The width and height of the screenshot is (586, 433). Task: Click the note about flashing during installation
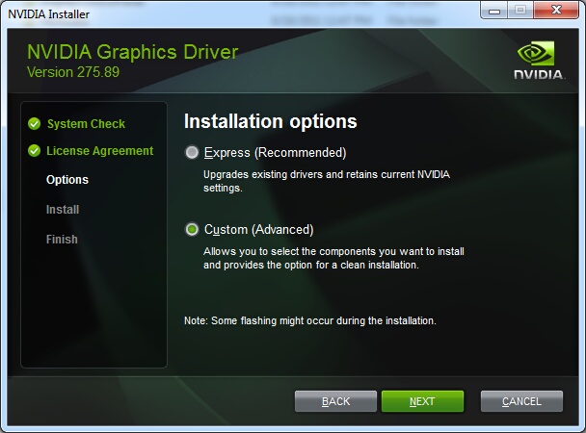pyautogui.click(x=310, y=320)
